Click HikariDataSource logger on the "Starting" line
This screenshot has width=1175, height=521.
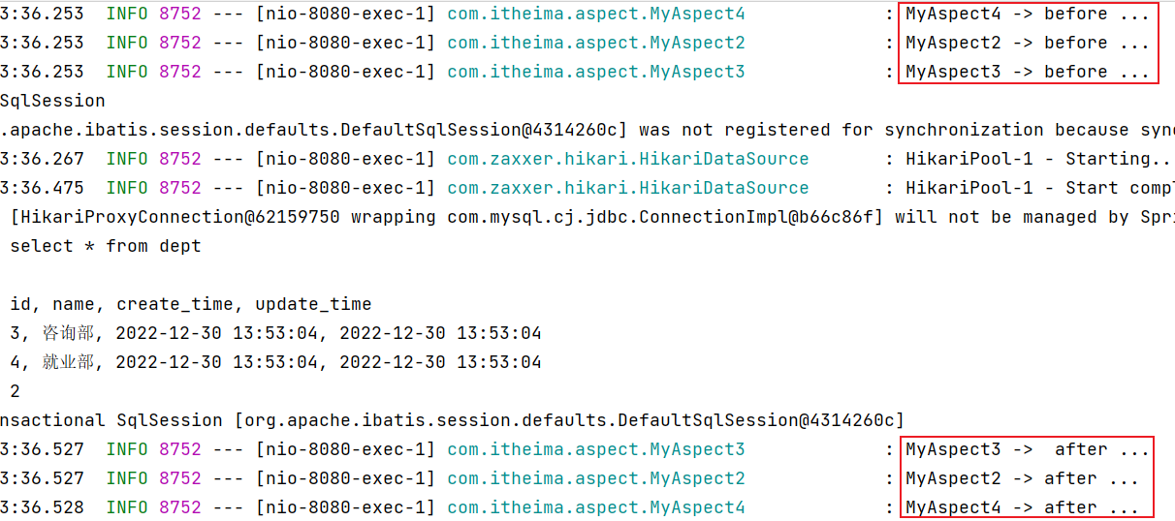click(x=627, y=159)
